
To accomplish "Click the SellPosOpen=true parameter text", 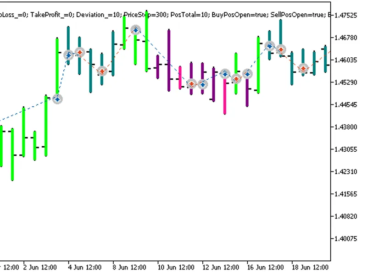I will [298, 15].
